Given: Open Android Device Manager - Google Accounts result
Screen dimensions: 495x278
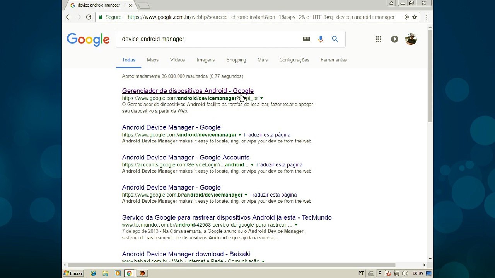Looking at the screenshot, I should (x=186, y=157).
